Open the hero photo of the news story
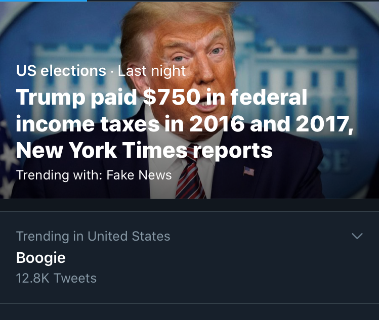 189,100
